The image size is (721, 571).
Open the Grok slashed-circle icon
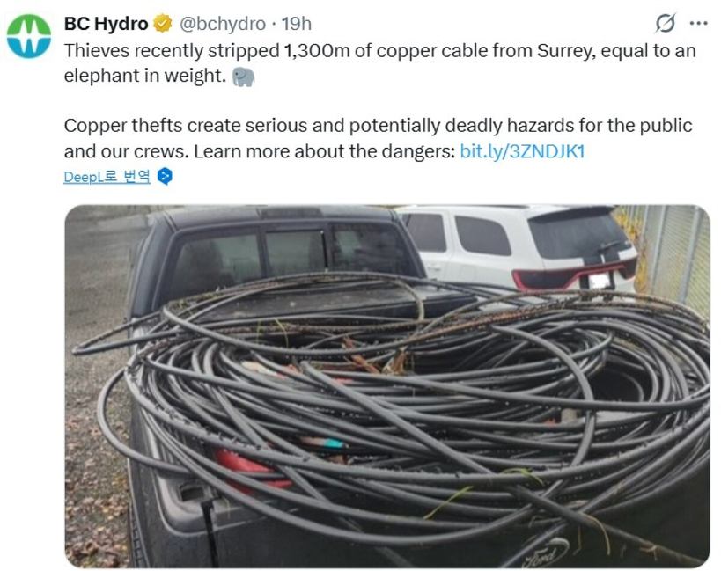coord(666,23)
